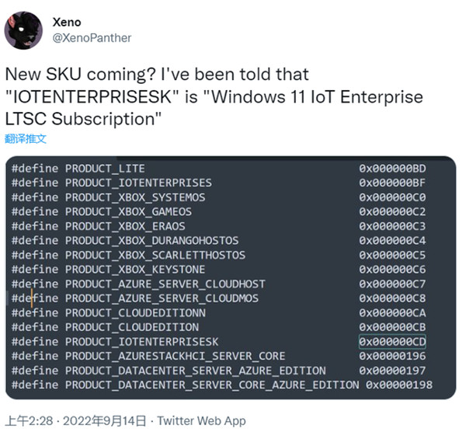Click the PRODUCT_XBOX_ERAOS define name
Viewport: 466px width, 432px height.
point(124,226)
